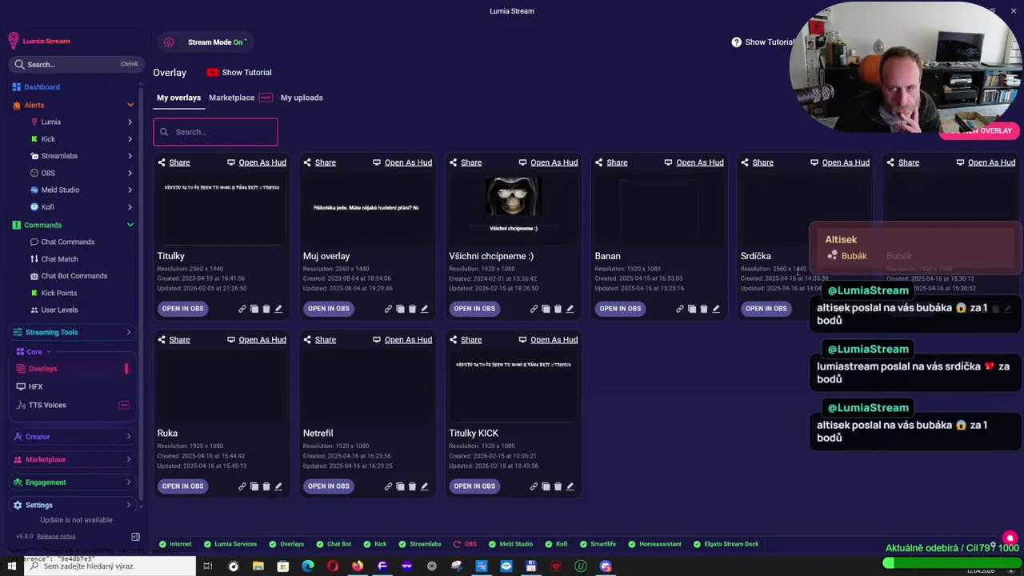Click share icon on Banan overlay

click(x=599, y=162)
